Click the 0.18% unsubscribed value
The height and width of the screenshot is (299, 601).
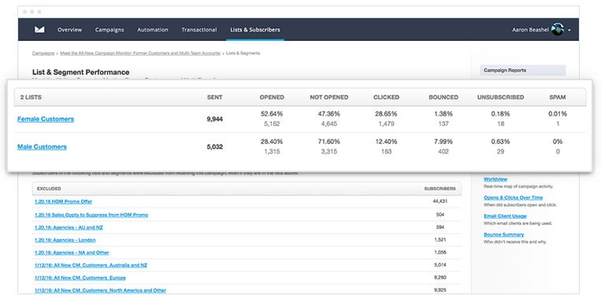(x=501, y=114)
